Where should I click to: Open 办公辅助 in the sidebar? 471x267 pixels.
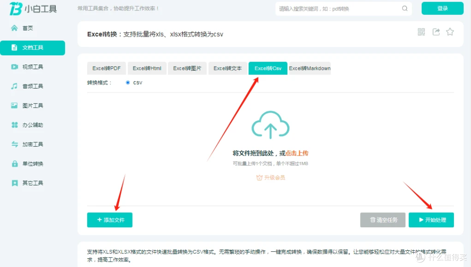[x=27, y=125]
